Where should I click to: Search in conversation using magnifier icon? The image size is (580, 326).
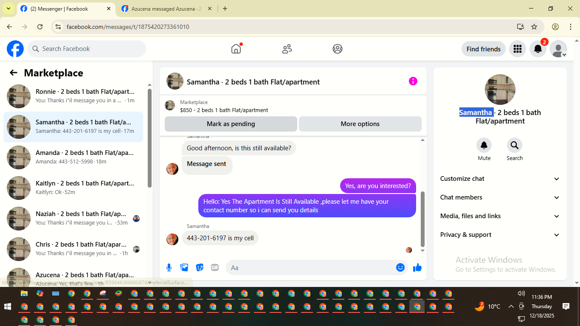[514, 146]
